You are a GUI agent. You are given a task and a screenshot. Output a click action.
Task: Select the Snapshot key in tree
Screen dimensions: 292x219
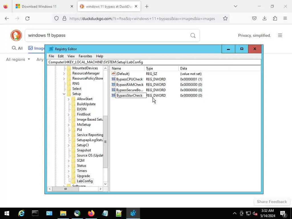[84, 150]
